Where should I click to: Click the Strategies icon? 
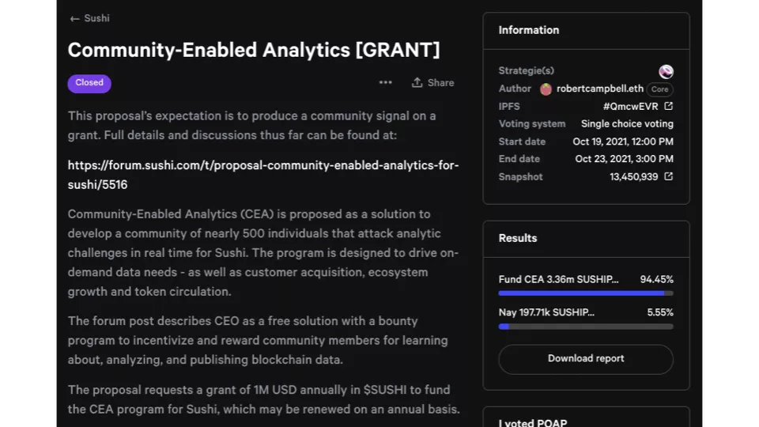click(666, 72)
